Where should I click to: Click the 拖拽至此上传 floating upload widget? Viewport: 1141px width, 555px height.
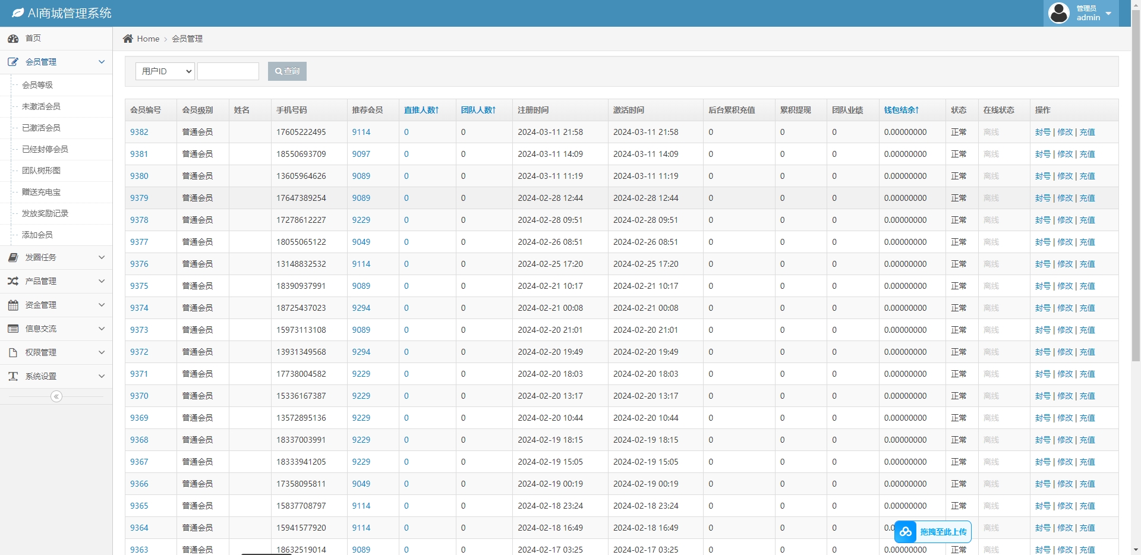932,532
